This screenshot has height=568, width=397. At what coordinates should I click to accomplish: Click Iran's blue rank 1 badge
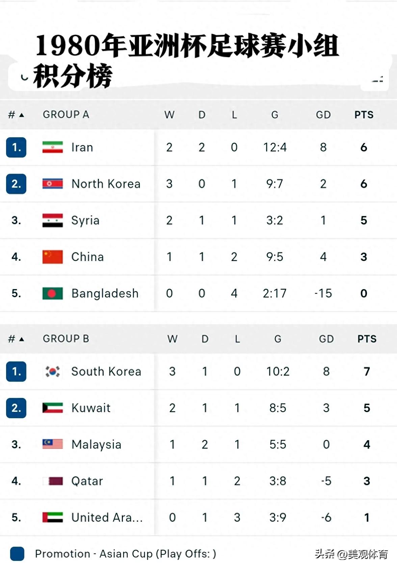16,147
